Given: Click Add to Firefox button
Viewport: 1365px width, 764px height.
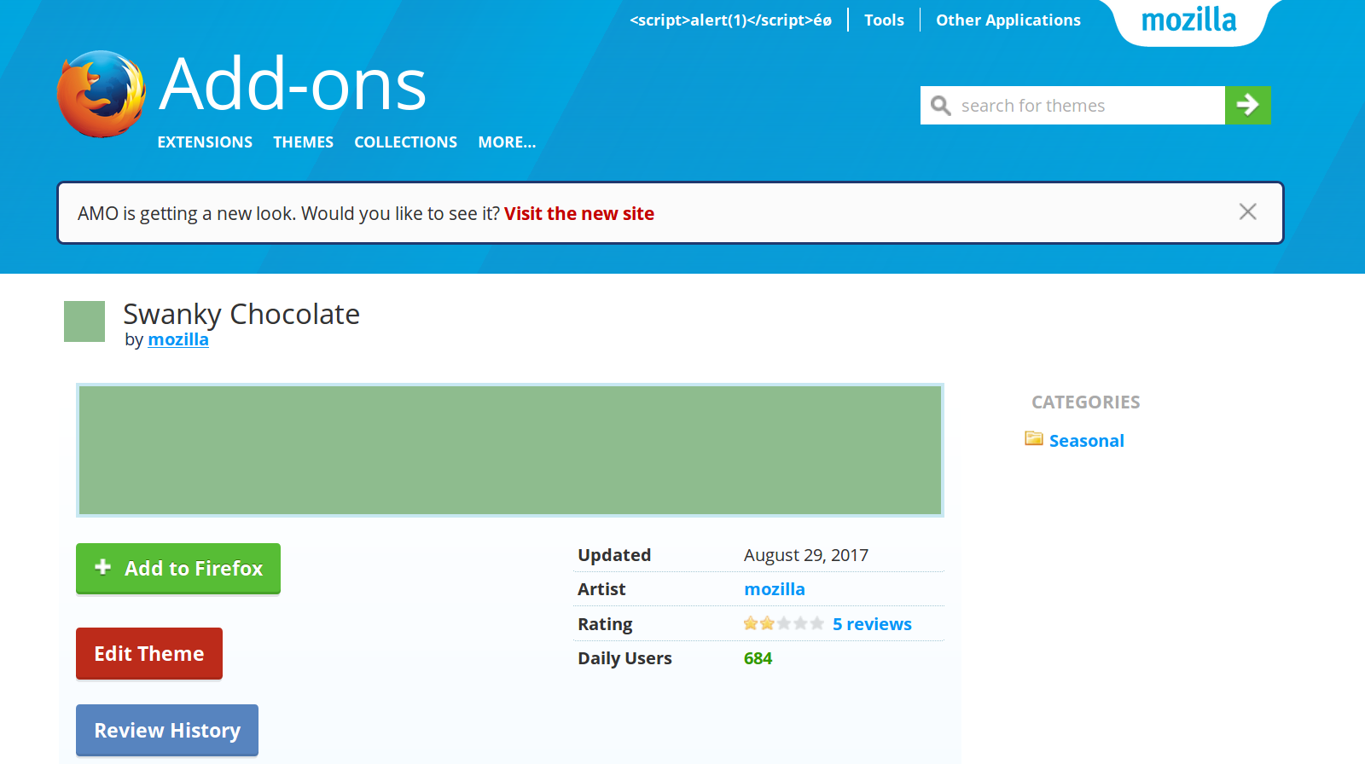Looking at the screenshot, I should point(178,568).
